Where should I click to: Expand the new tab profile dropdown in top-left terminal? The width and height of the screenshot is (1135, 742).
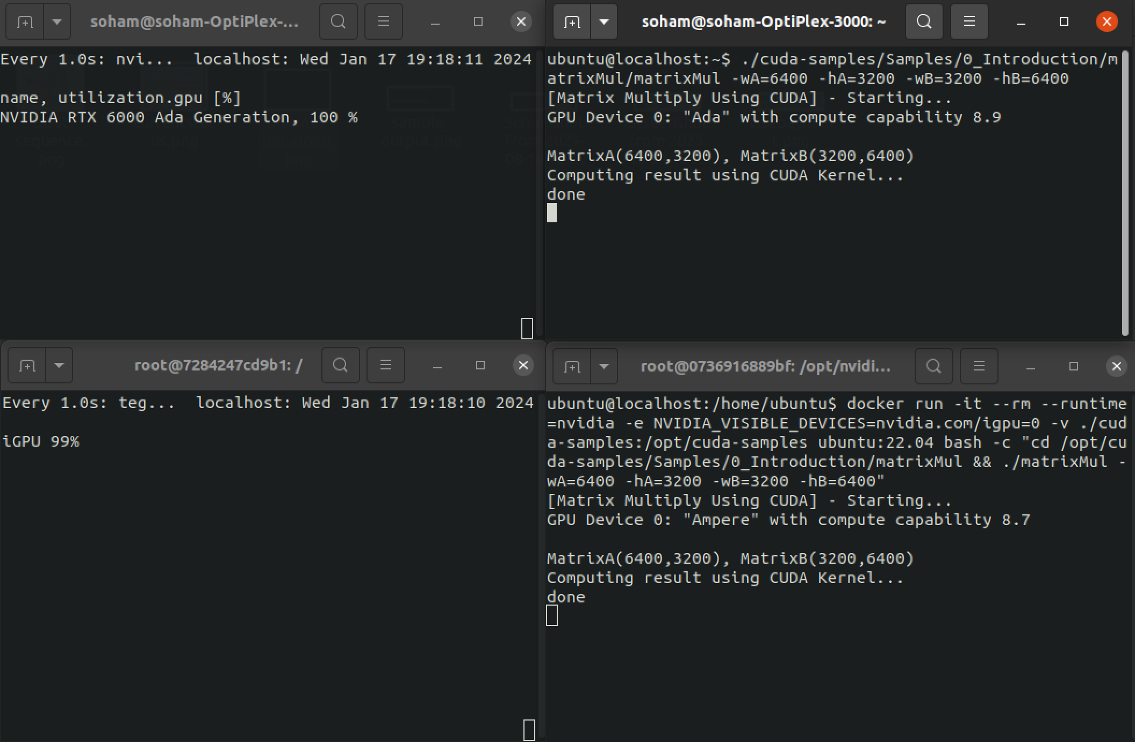(56, 21)
